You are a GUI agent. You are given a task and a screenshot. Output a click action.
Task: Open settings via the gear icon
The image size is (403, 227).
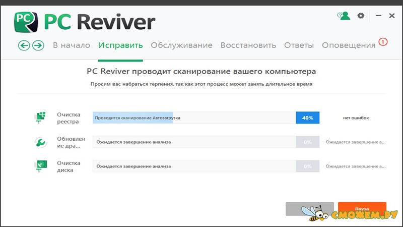(x=361, y=16)
